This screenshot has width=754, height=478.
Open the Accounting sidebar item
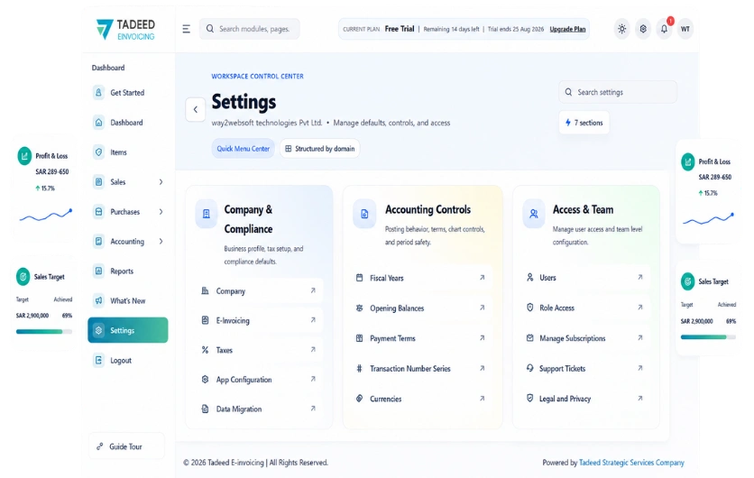[x=128, y=242]
